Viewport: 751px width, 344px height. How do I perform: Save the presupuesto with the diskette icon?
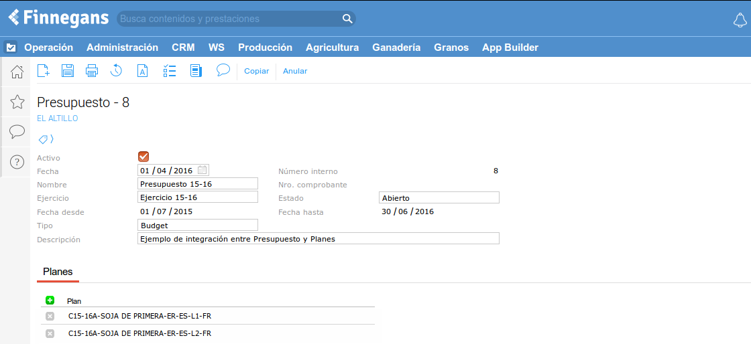68,71
